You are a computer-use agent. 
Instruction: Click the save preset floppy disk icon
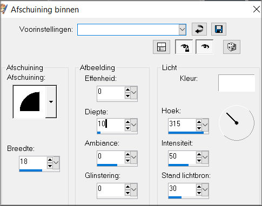point(219,29)
